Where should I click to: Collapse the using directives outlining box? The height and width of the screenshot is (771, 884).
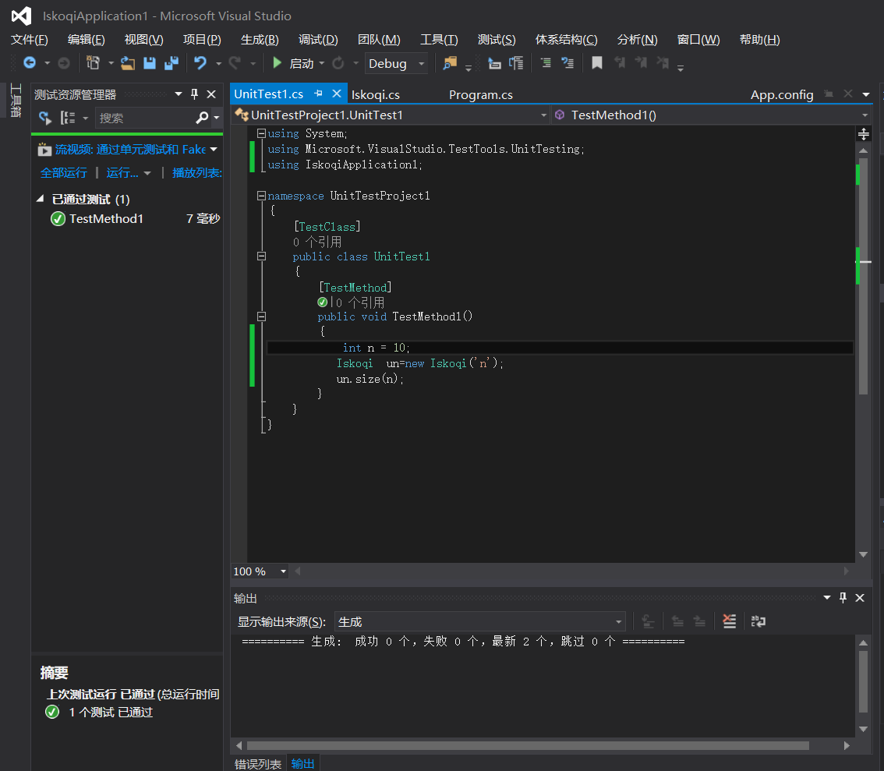262,133
